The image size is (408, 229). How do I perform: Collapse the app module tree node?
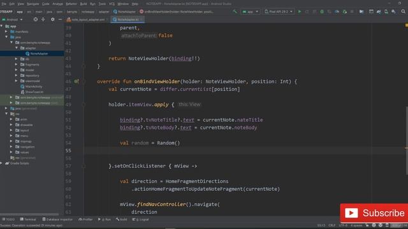1,26
